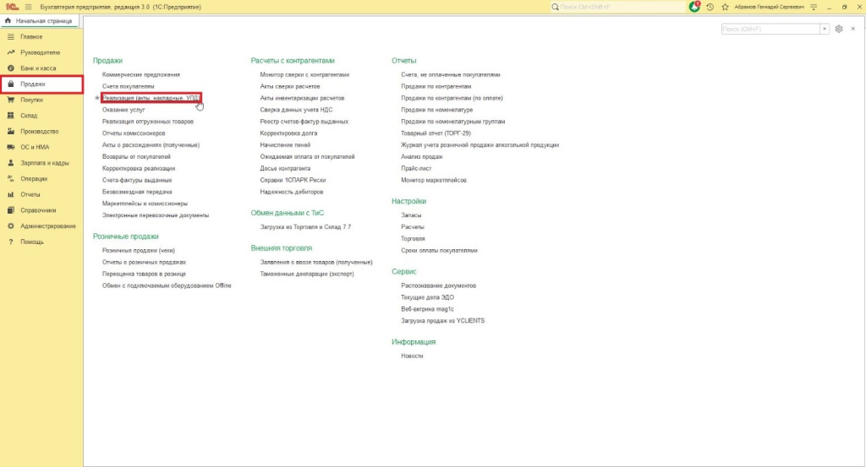Image resolution: width=866 pixels, height=467 pixels.
Task: Toggle favorite star beside Реализация (акты, накладные, УПД)
Action: click(97, 98)
